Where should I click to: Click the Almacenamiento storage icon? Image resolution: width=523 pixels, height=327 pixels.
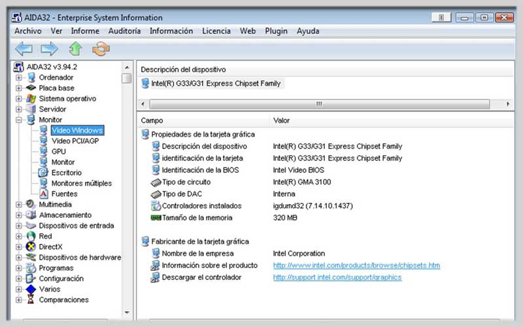click(x=31, y=215)
